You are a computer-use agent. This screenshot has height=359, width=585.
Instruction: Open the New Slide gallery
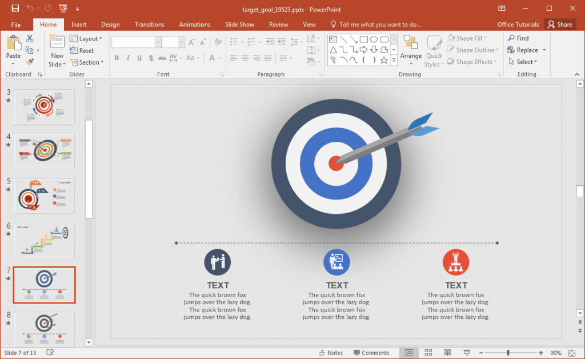click(56, 51)
